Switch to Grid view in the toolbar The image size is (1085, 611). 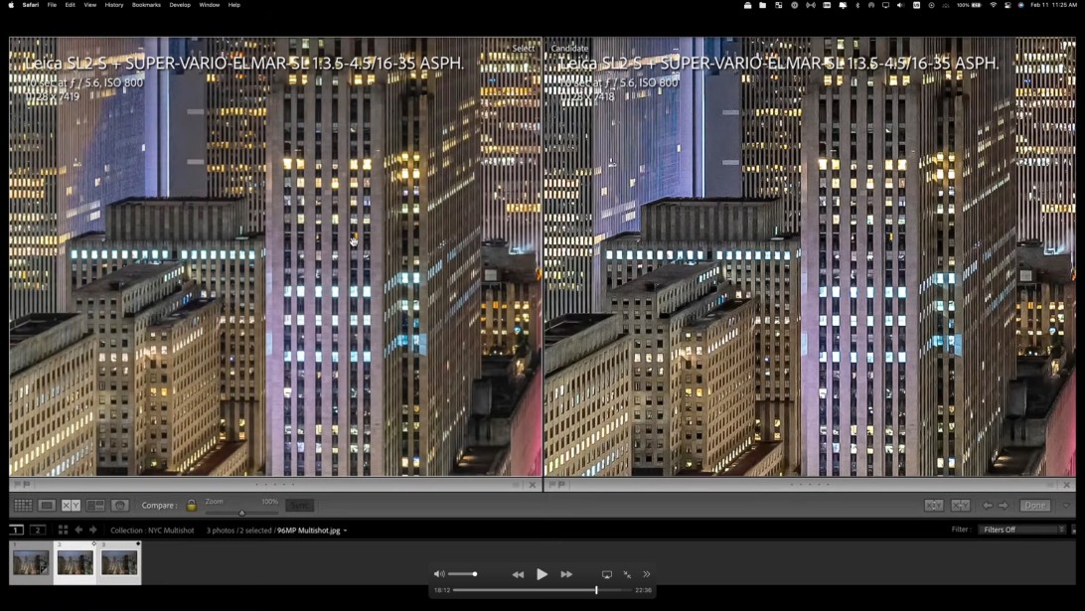(22, 506)
